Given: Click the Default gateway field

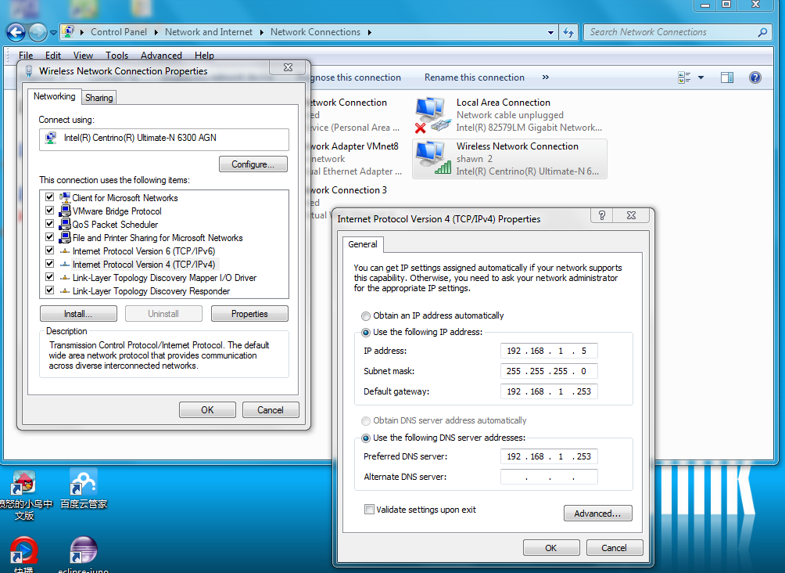Looking at the screenshot, I should (x=549, y=391).
